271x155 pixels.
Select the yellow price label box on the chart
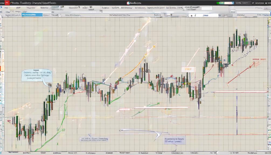pyautogui.click(x=188, y=69)
